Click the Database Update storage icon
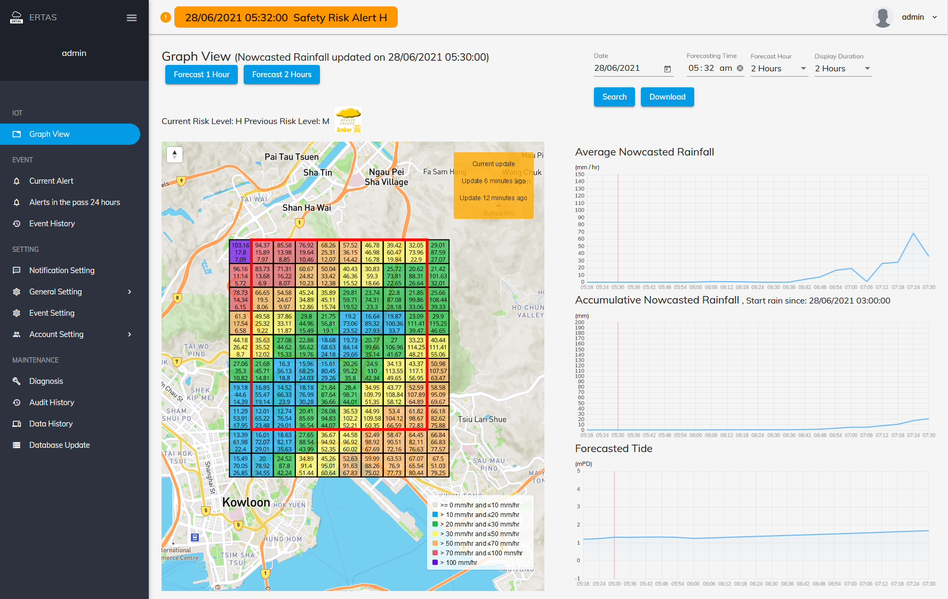This screenshot has width=948, height=599. point(17,445)
